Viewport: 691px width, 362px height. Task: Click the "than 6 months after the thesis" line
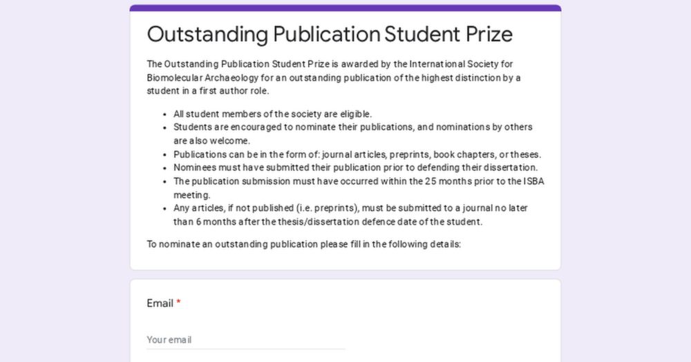click(x=328, y=222)
